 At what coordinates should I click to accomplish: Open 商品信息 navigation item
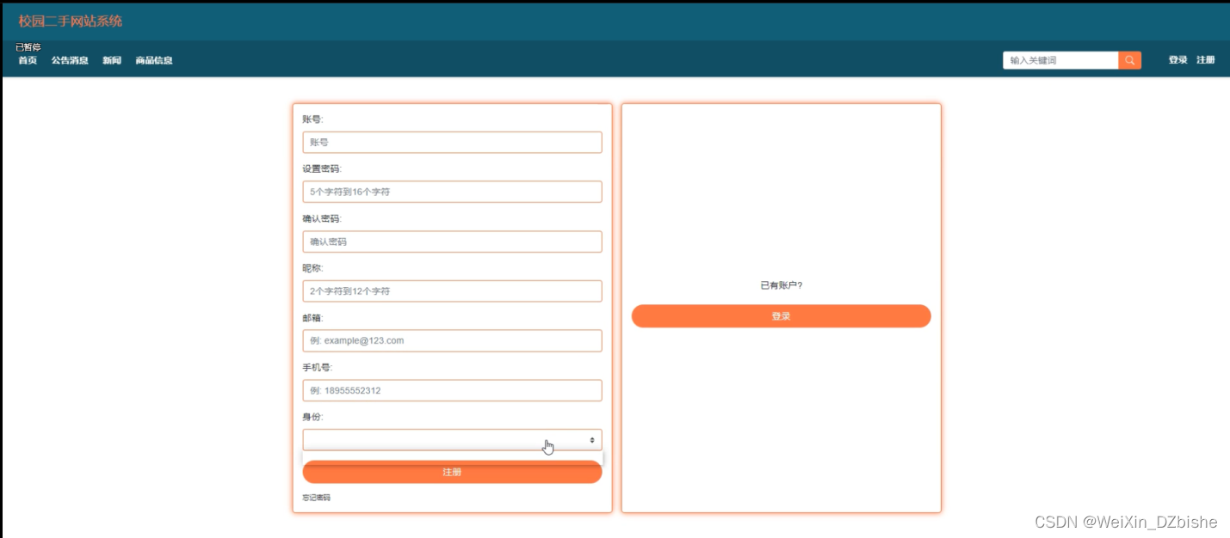(154, 60)
